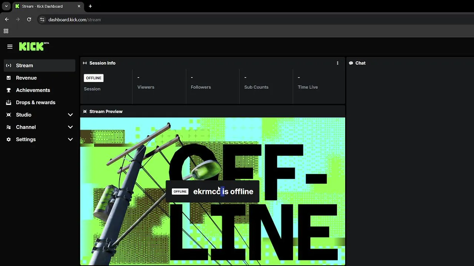Click the Kick logo
Image resolution: width=474 pixels, height=266 pixels.
(34, 46)
